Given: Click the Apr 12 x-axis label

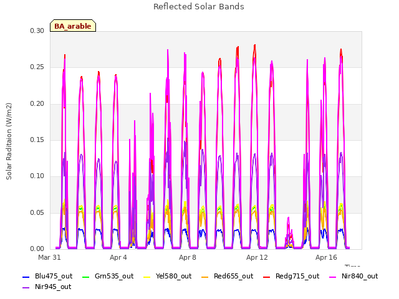Looking at the screenshot, I should (257, 257).
